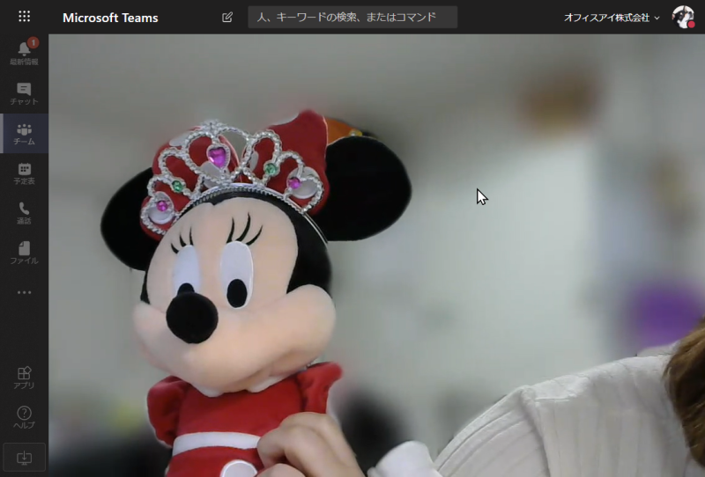
Task: Click the download desktop app button
Action: [25, 458]
